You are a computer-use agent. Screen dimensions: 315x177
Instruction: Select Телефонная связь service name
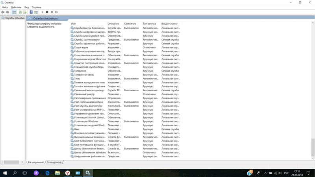point(84,75)
